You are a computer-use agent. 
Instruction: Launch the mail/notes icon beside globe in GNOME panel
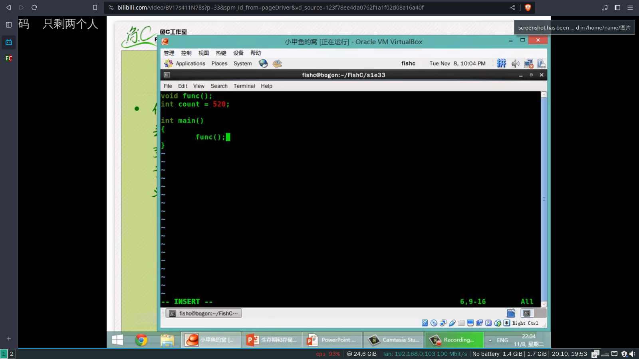[278, 63]
